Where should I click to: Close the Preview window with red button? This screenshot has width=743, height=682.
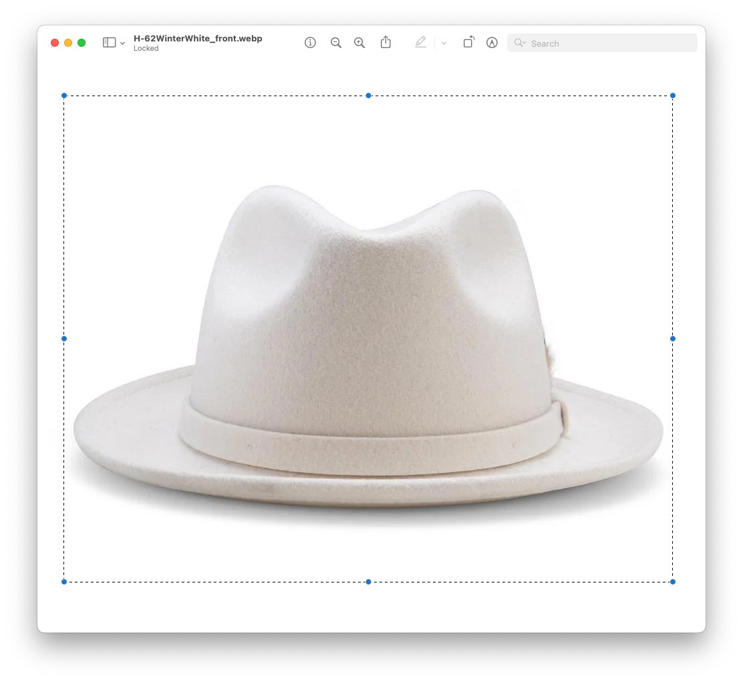coord(55,43)
